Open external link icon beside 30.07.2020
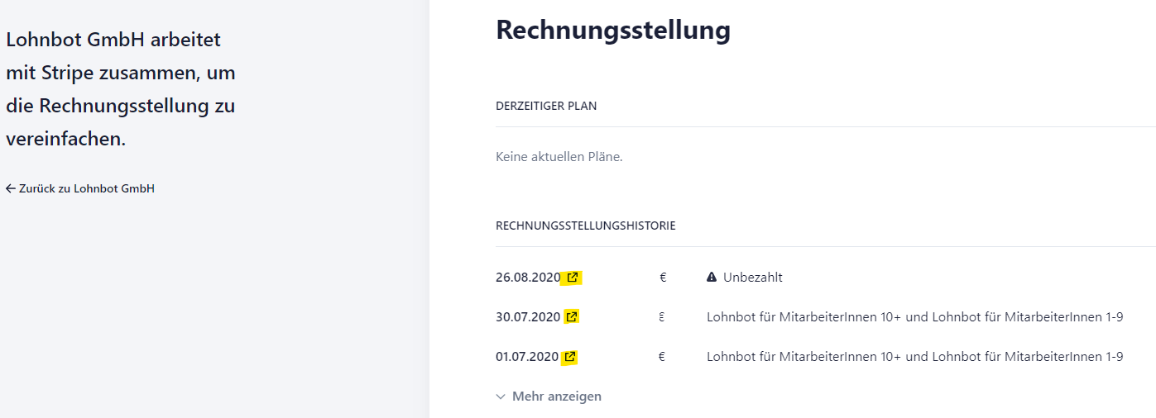 coord(572,316)
